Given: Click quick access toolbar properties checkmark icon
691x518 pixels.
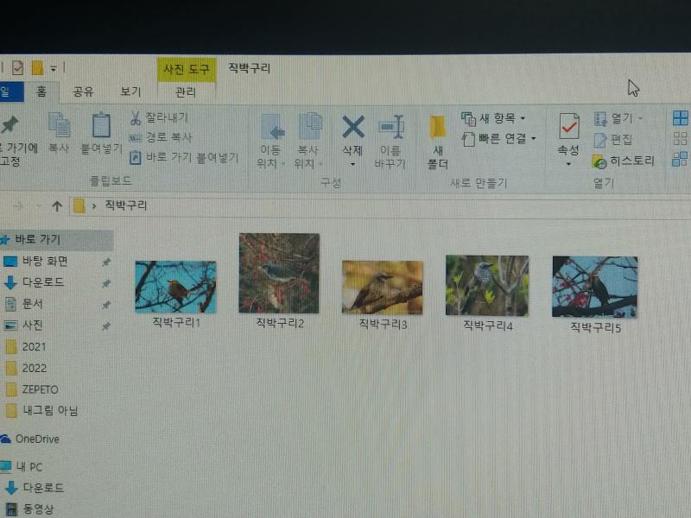Looking at the screenshot, I should pyautogui.click(x=17, y=68).
